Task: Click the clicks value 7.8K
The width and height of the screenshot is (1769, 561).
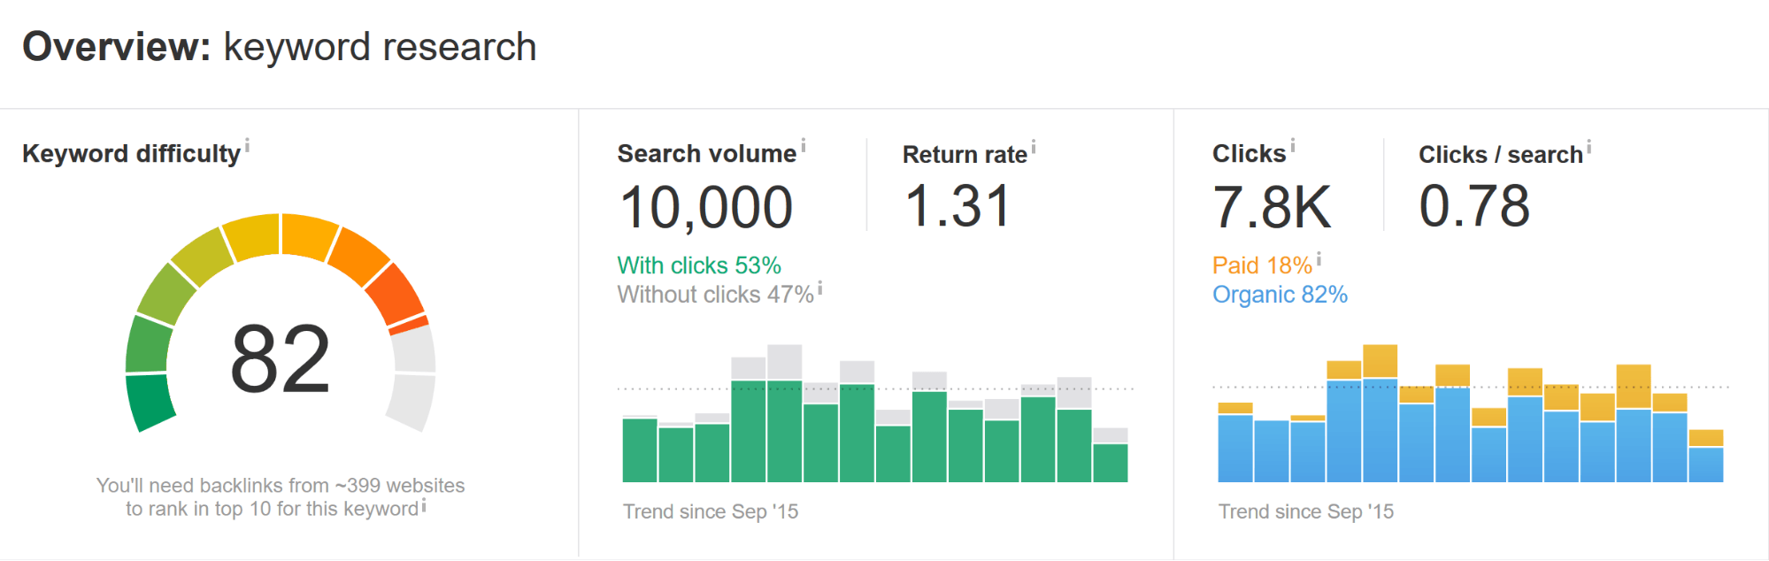Action: coord(1272,208)
